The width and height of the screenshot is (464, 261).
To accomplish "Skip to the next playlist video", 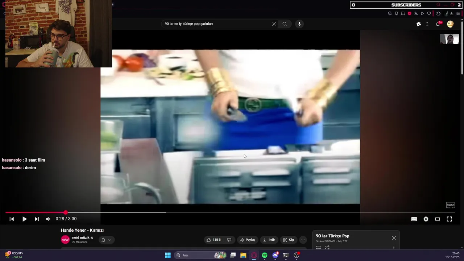I will 37,219.
